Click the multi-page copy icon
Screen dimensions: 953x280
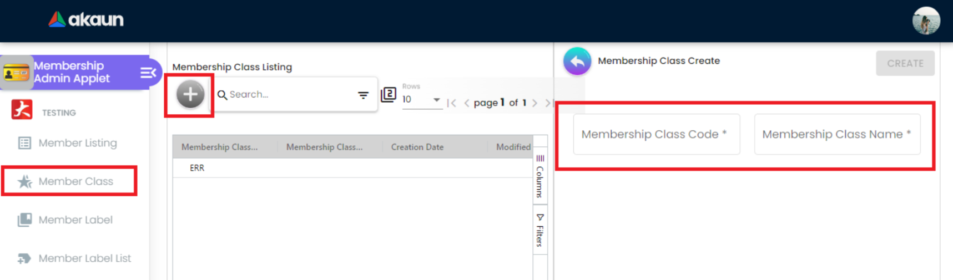pyautogui.click(x=389, y=95)
